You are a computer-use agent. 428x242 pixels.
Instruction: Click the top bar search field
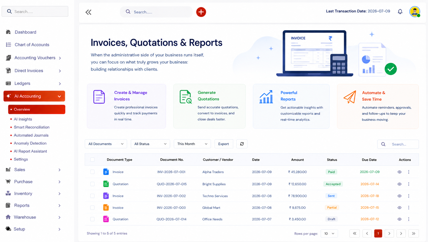coord(156,12)
